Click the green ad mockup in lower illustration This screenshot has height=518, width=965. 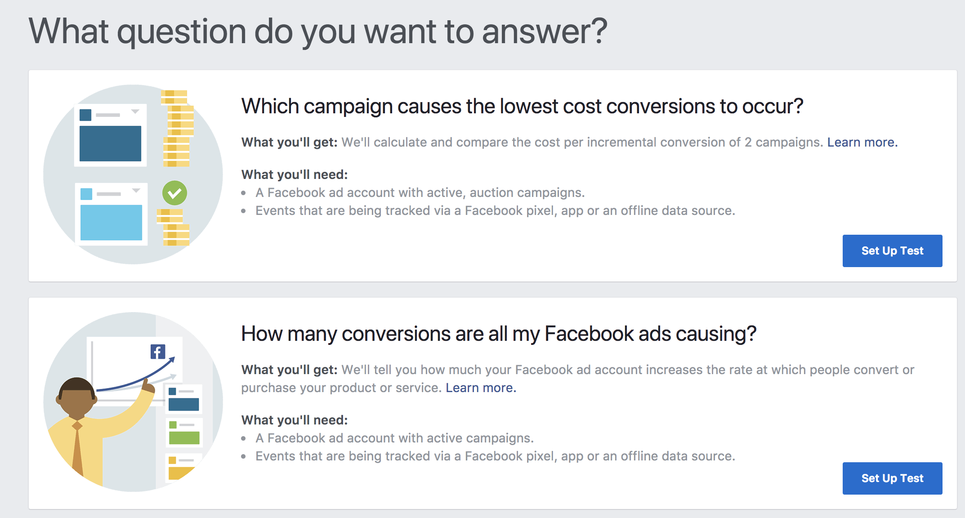point(184,433)
